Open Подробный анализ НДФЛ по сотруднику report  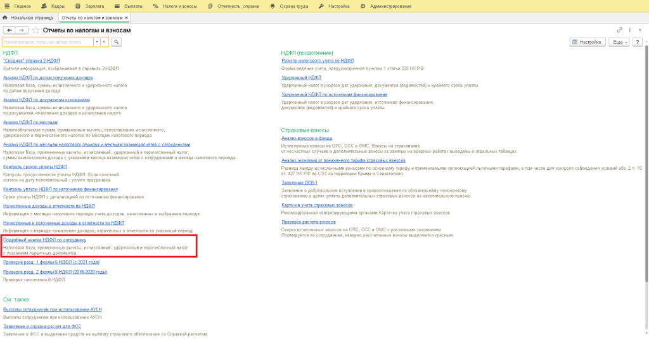[x=44, y=241]
